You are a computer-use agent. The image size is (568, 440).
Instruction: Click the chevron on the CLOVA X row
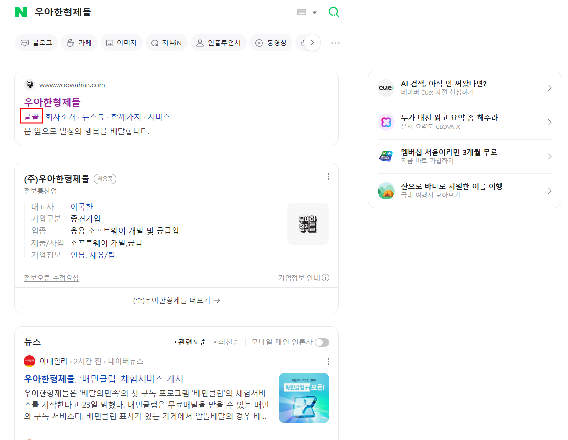click(x=550, y=122)
